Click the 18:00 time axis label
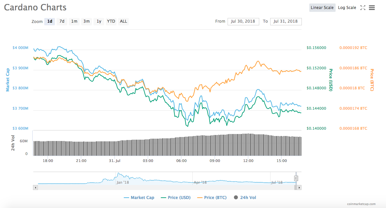This screenshot has height=208, width=386. tap(48, 161)
